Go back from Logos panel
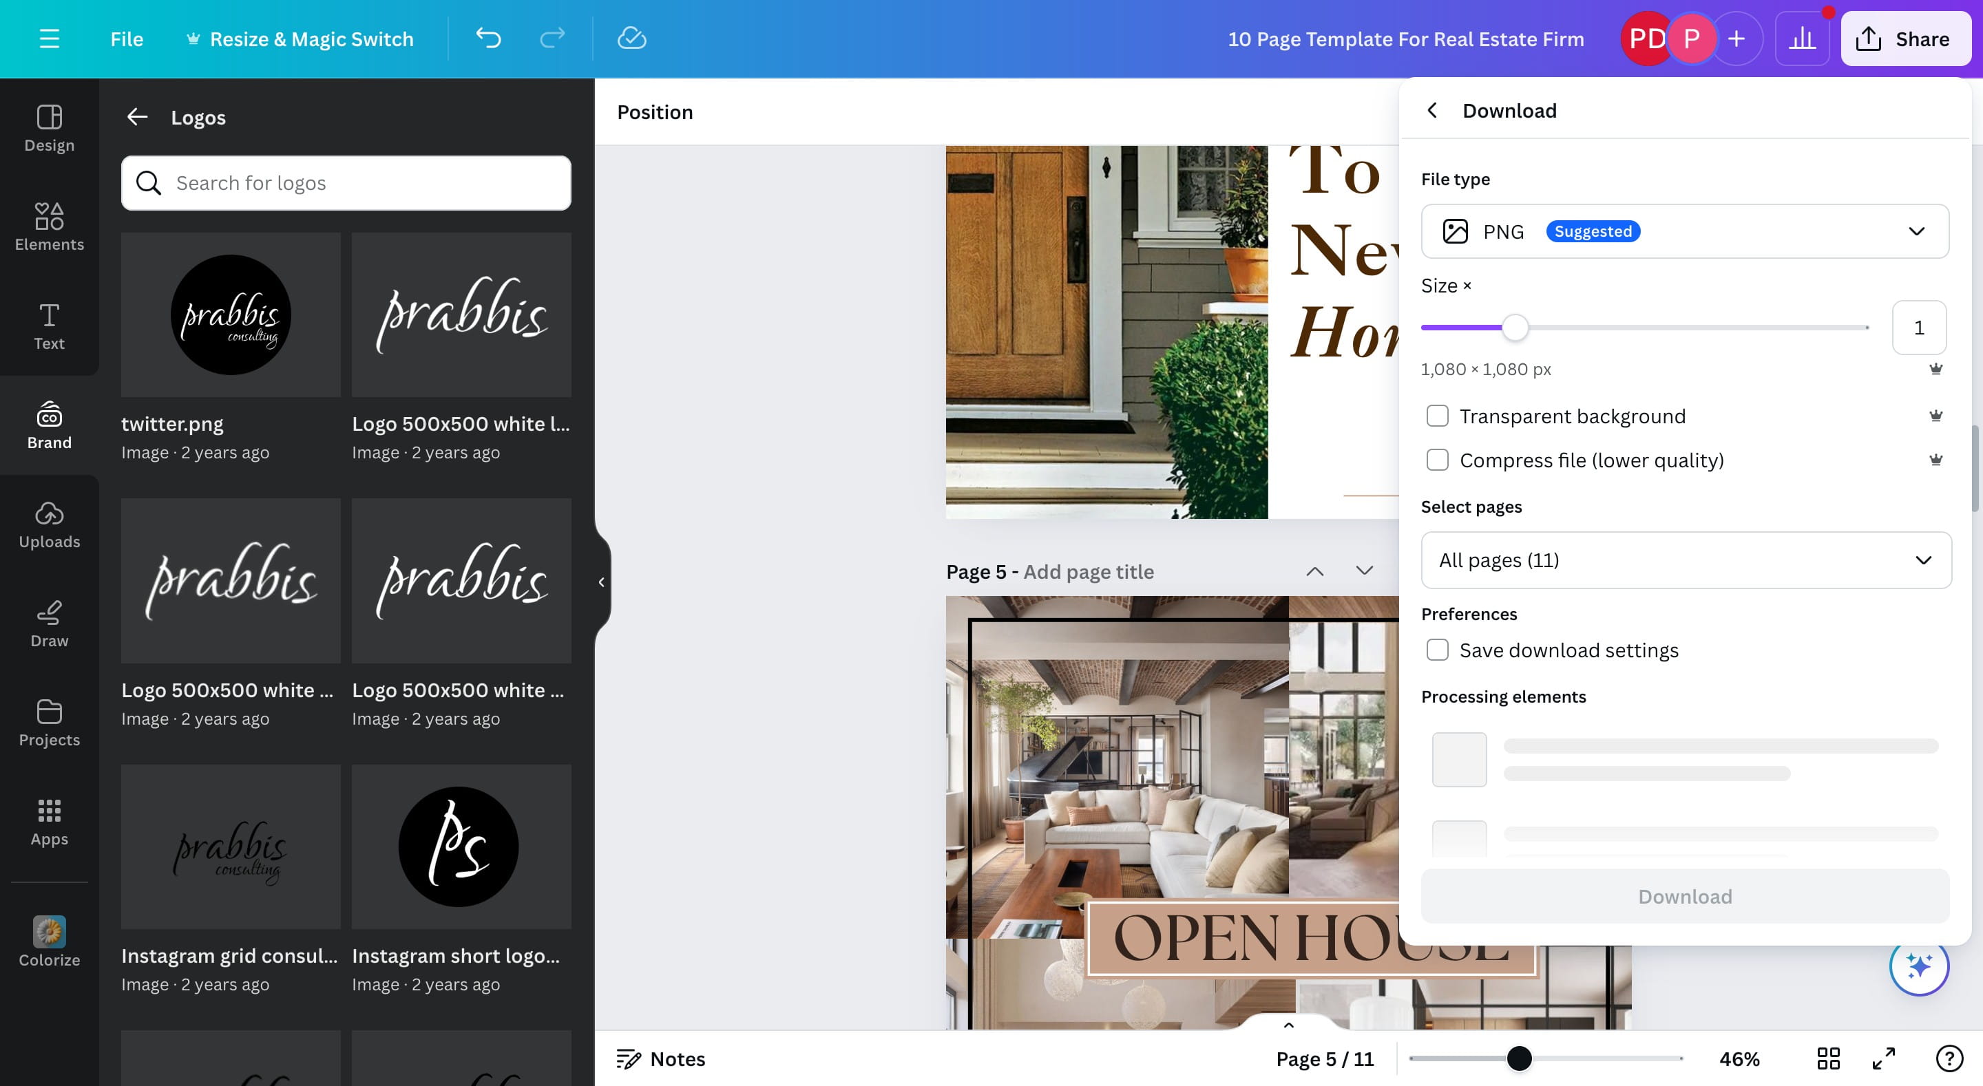The height and width of the screenshot is (1086, 1983). [137, 117]
